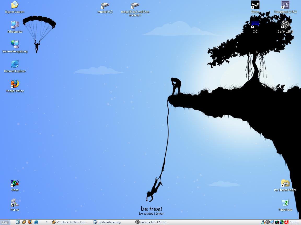Open the Gamers.IRC desktop shortcut

click(x=285, y=25)
